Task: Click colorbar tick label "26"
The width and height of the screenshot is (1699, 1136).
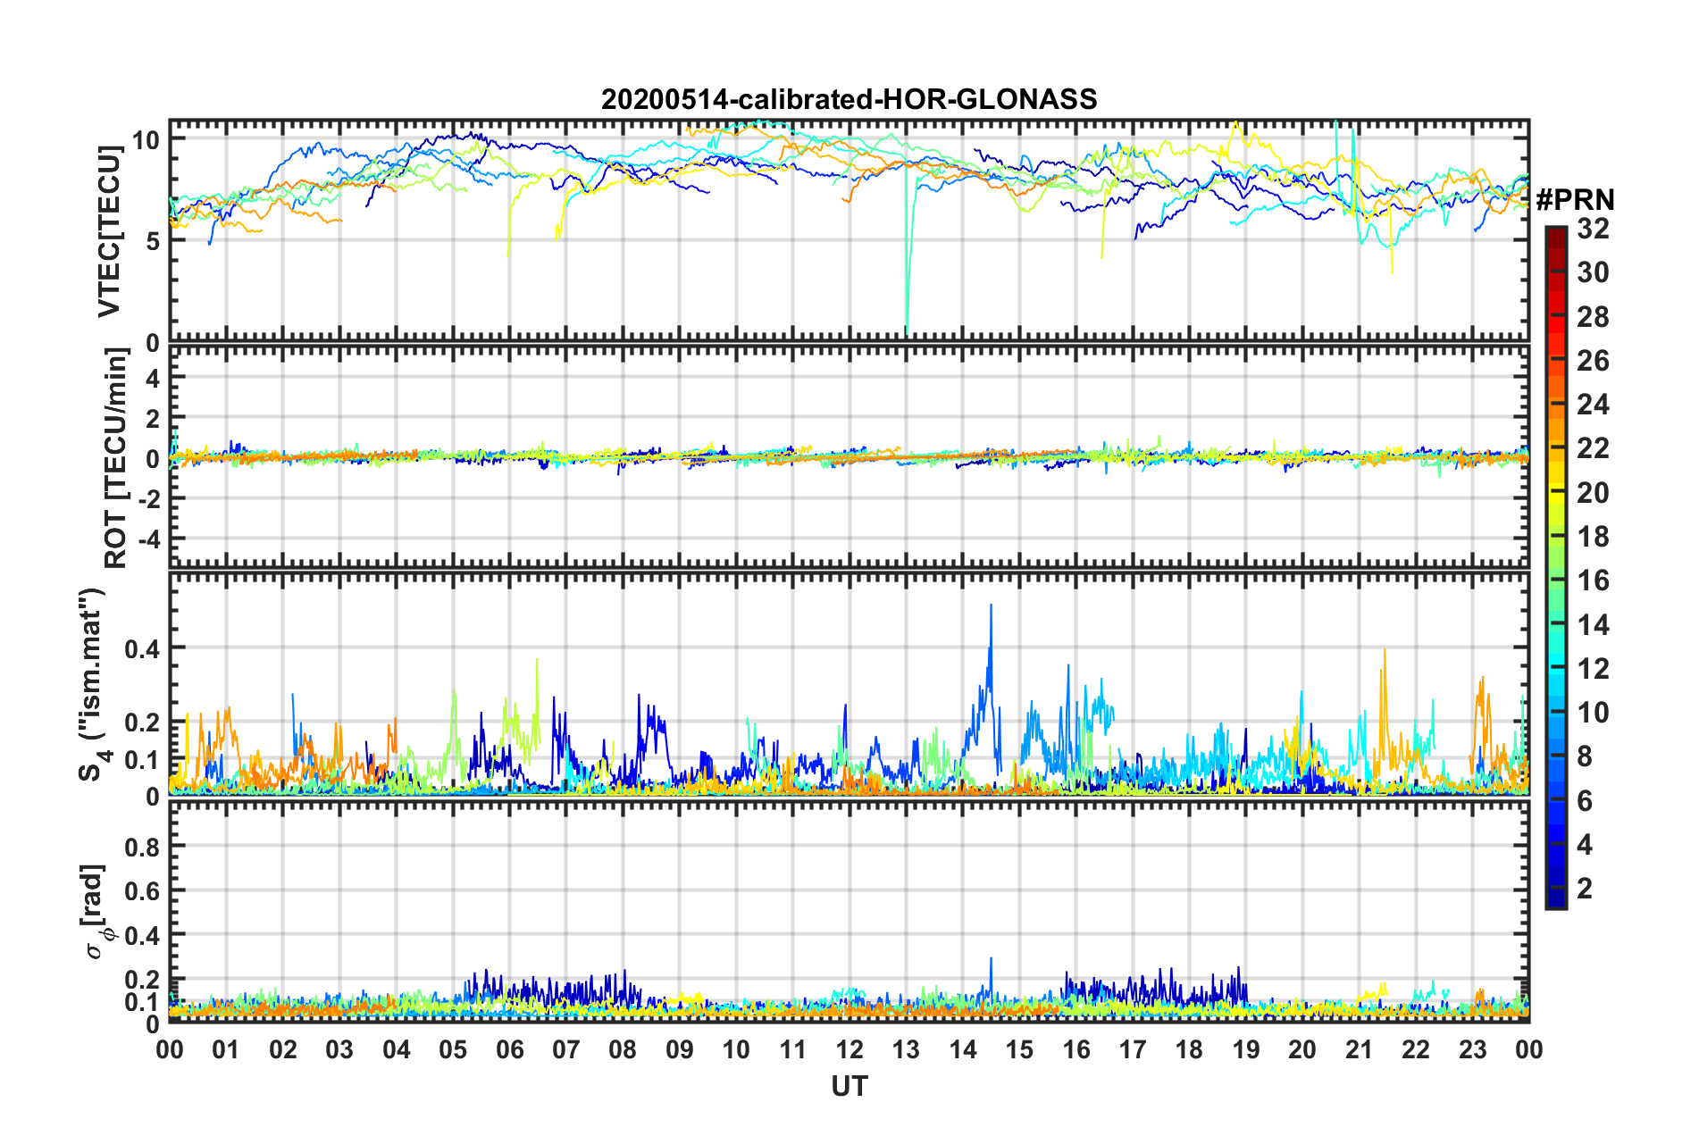Action: click(1594, 361)
